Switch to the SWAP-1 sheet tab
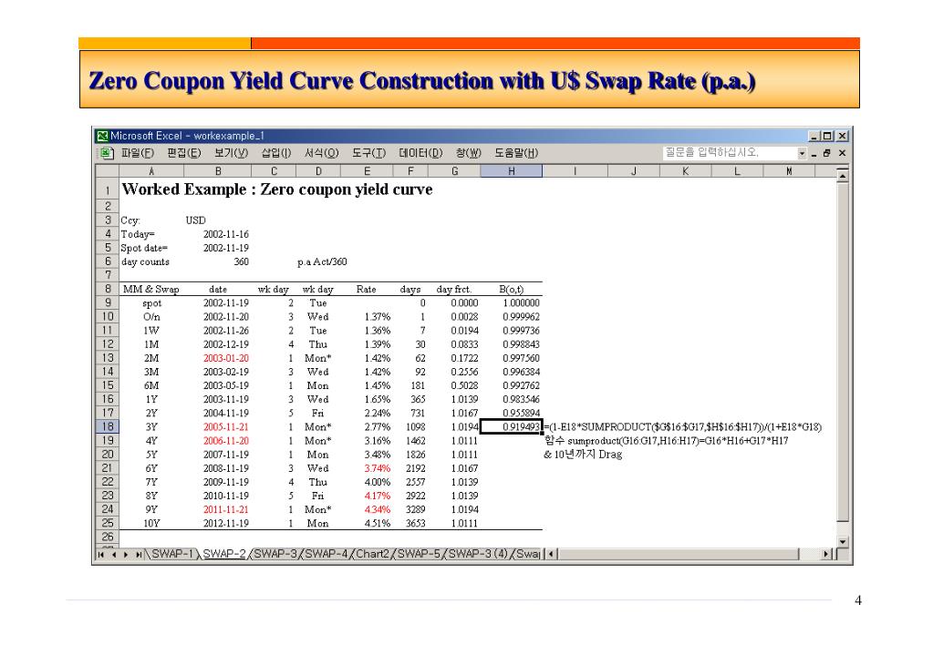 tap(172, 554)
